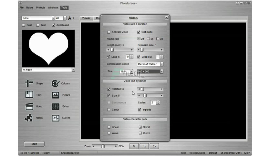Toggle the Rotation checkbox
Viewport: 270px width, 156px height.
pos(109,89)
